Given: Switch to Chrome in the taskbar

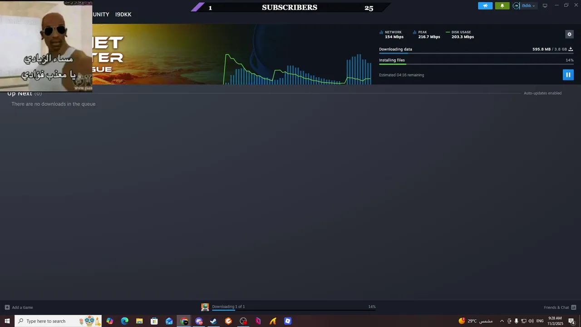Looking at the screenshot, I should click(x=184, y=321).
